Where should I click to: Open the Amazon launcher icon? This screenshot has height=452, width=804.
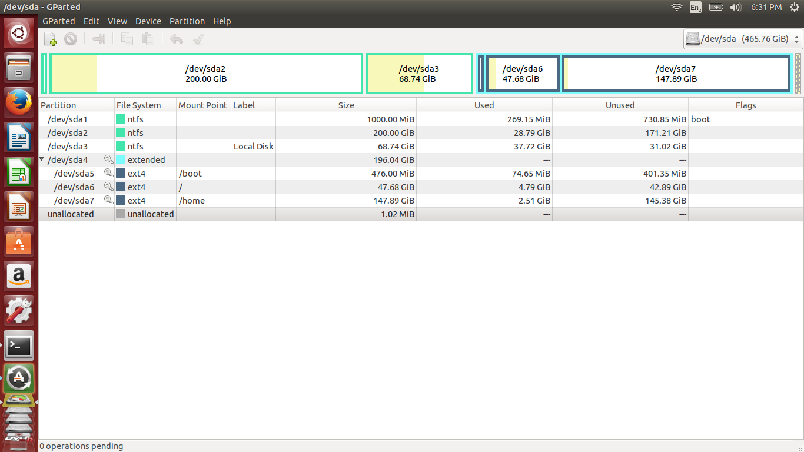pyautogui.click(x=19, y=276)
